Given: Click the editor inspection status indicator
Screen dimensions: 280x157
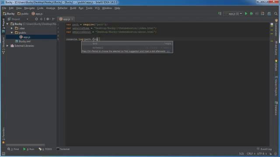Looking at the screenshot, I should coord(272,24).
